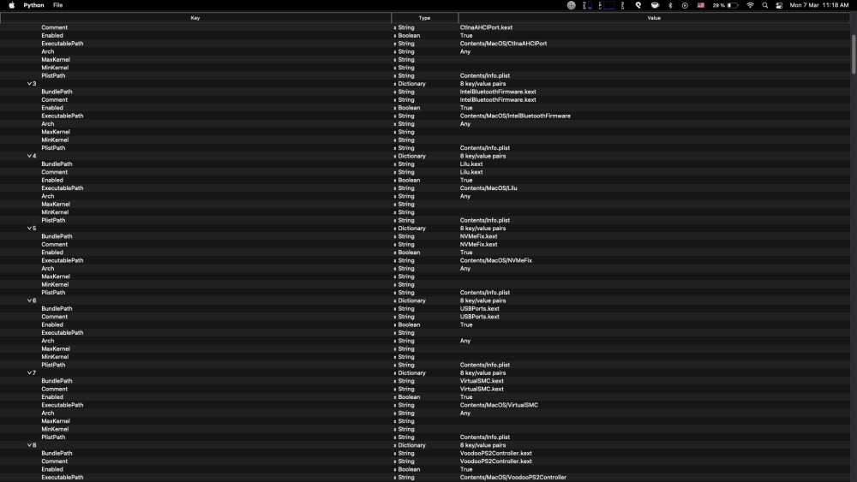The height and width of the screenshot is (482, 857).
Task: Select BundlePath value VoodooPS2Controller.kext
Action: (x=495, y=454)
